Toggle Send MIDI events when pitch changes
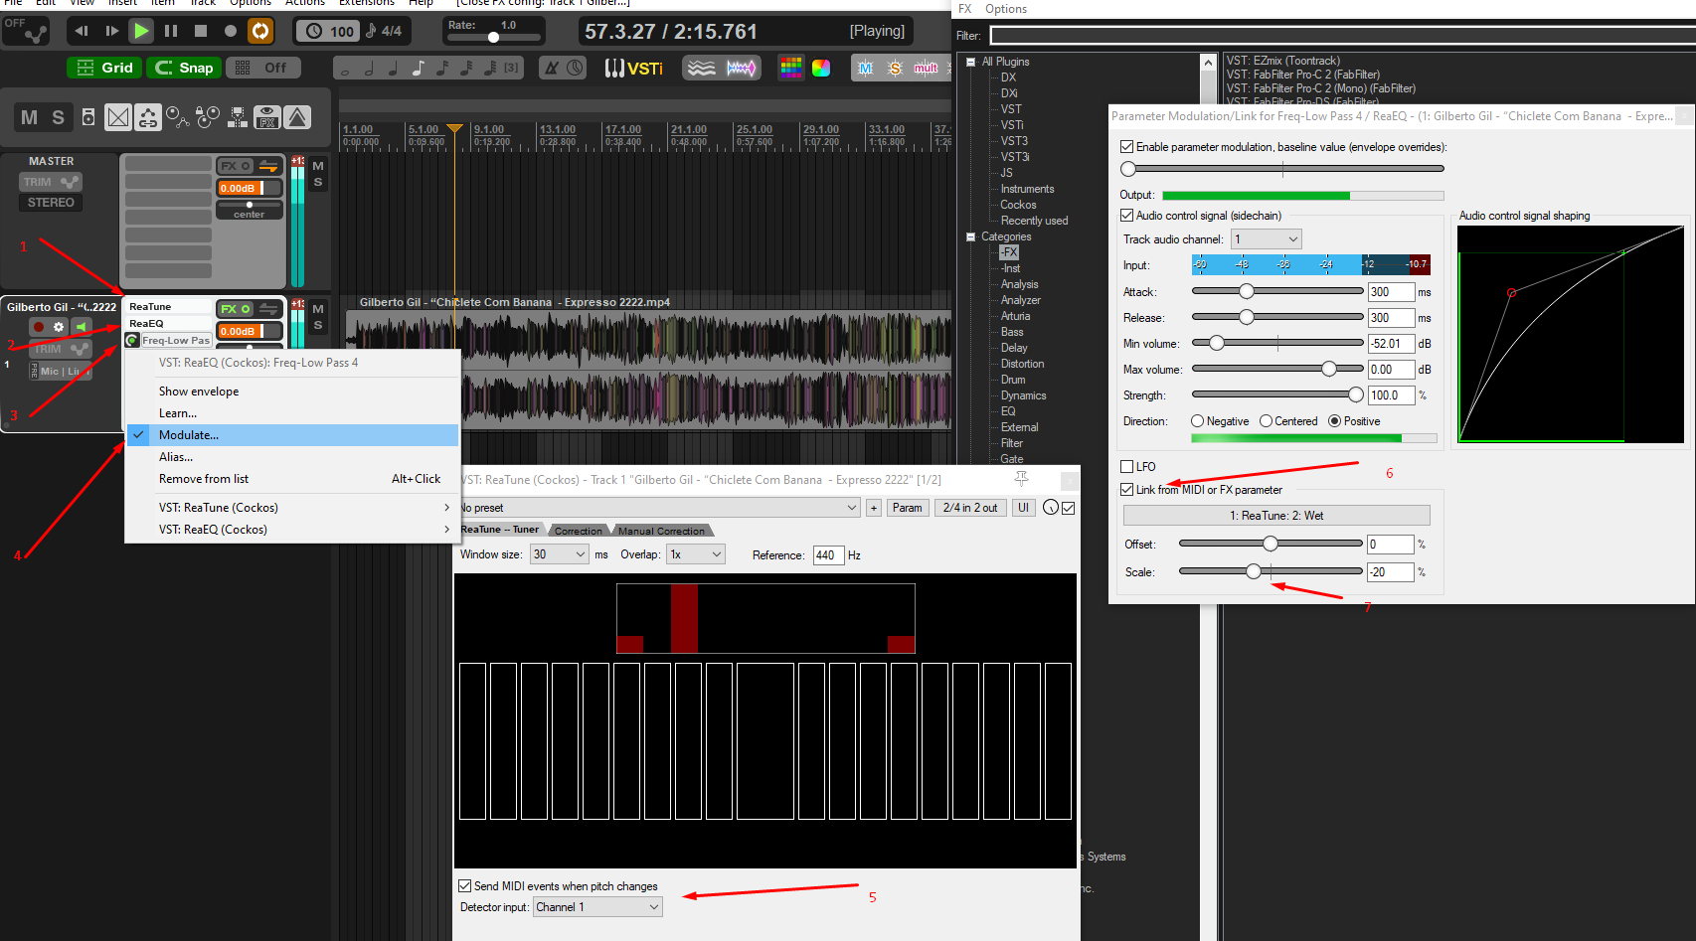The width and height of the screenshot is (1696, 941). 464,886
